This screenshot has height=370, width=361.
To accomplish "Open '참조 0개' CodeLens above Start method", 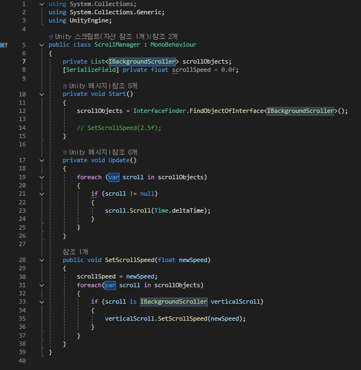I will point(124,86).
